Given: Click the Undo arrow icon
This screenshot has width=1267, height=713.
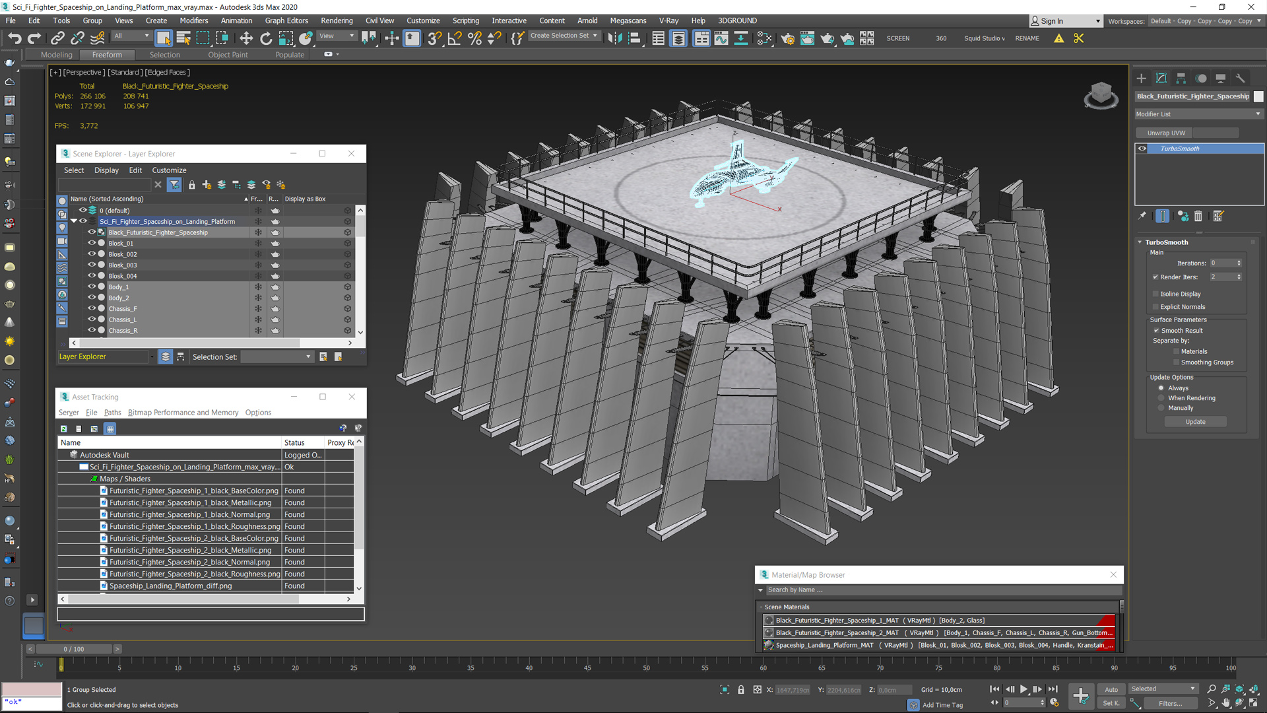Looking at the screenshot, I should tap(15, 38).
